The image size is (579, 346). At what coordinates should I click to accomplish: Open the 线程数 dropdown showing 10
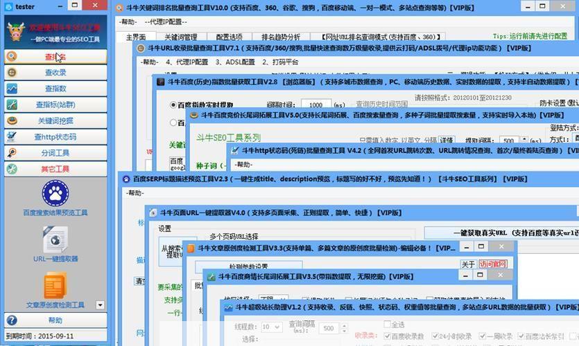271,327
